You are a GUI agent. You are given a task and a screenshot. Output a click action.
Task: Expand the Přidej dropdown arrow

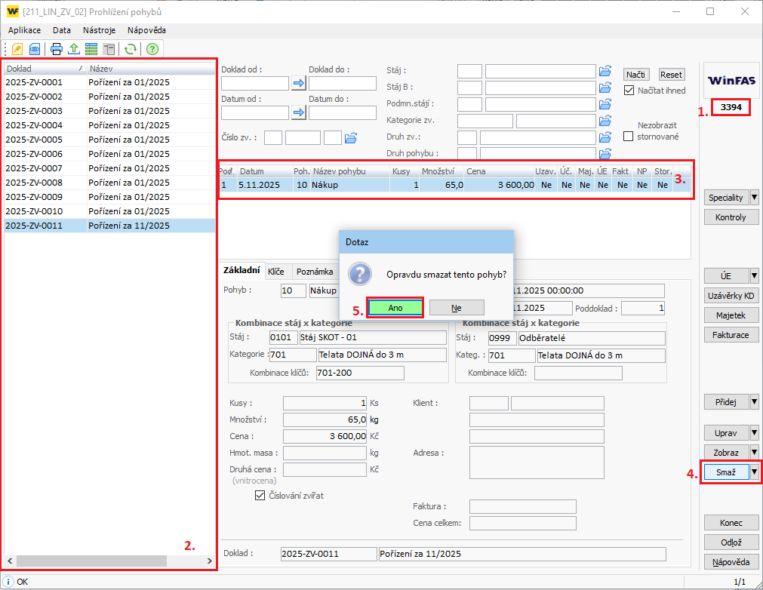[754, 401]
